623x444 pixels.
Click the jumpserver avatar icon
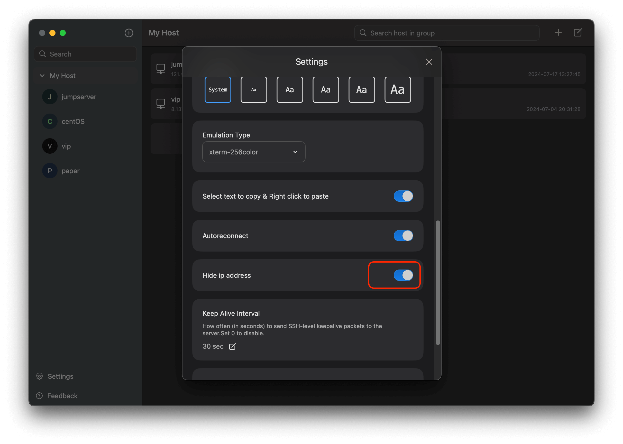point(50,97)
